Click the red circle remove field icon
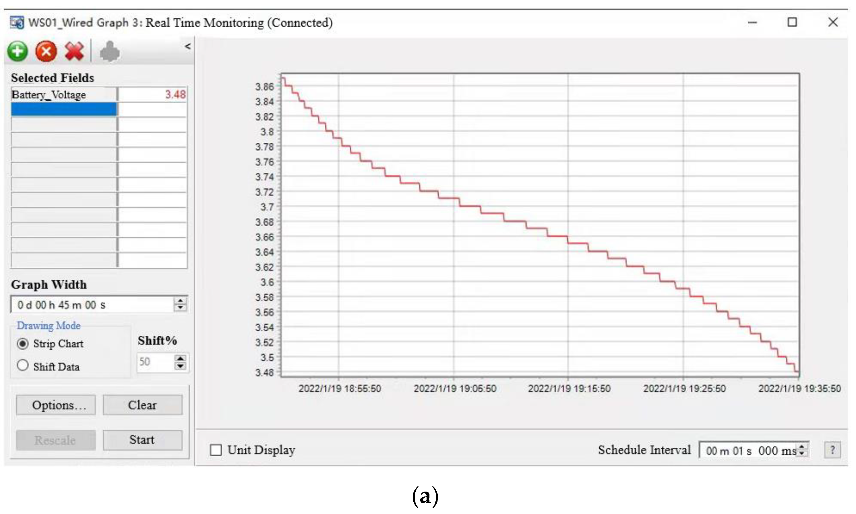 46,51
